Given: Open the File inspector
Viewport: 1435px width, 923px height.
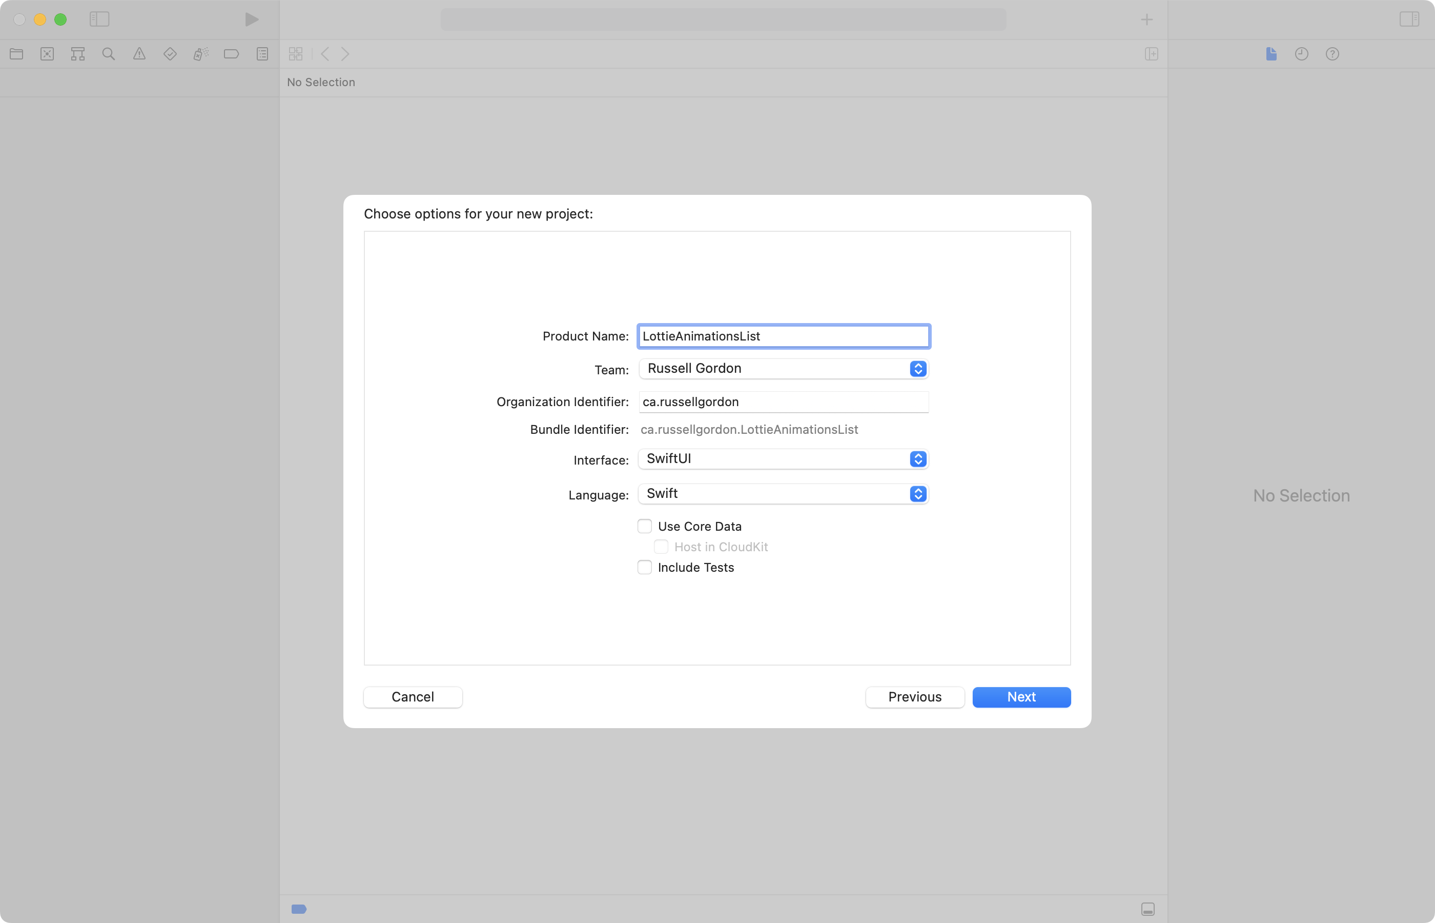Looking at the screenshot, I should click(x=1272, y=54).
